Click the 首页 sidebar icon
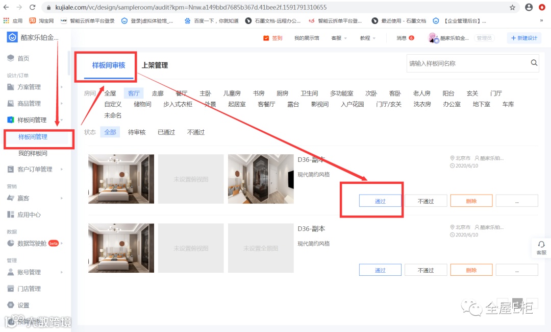 tap(11, 58)
